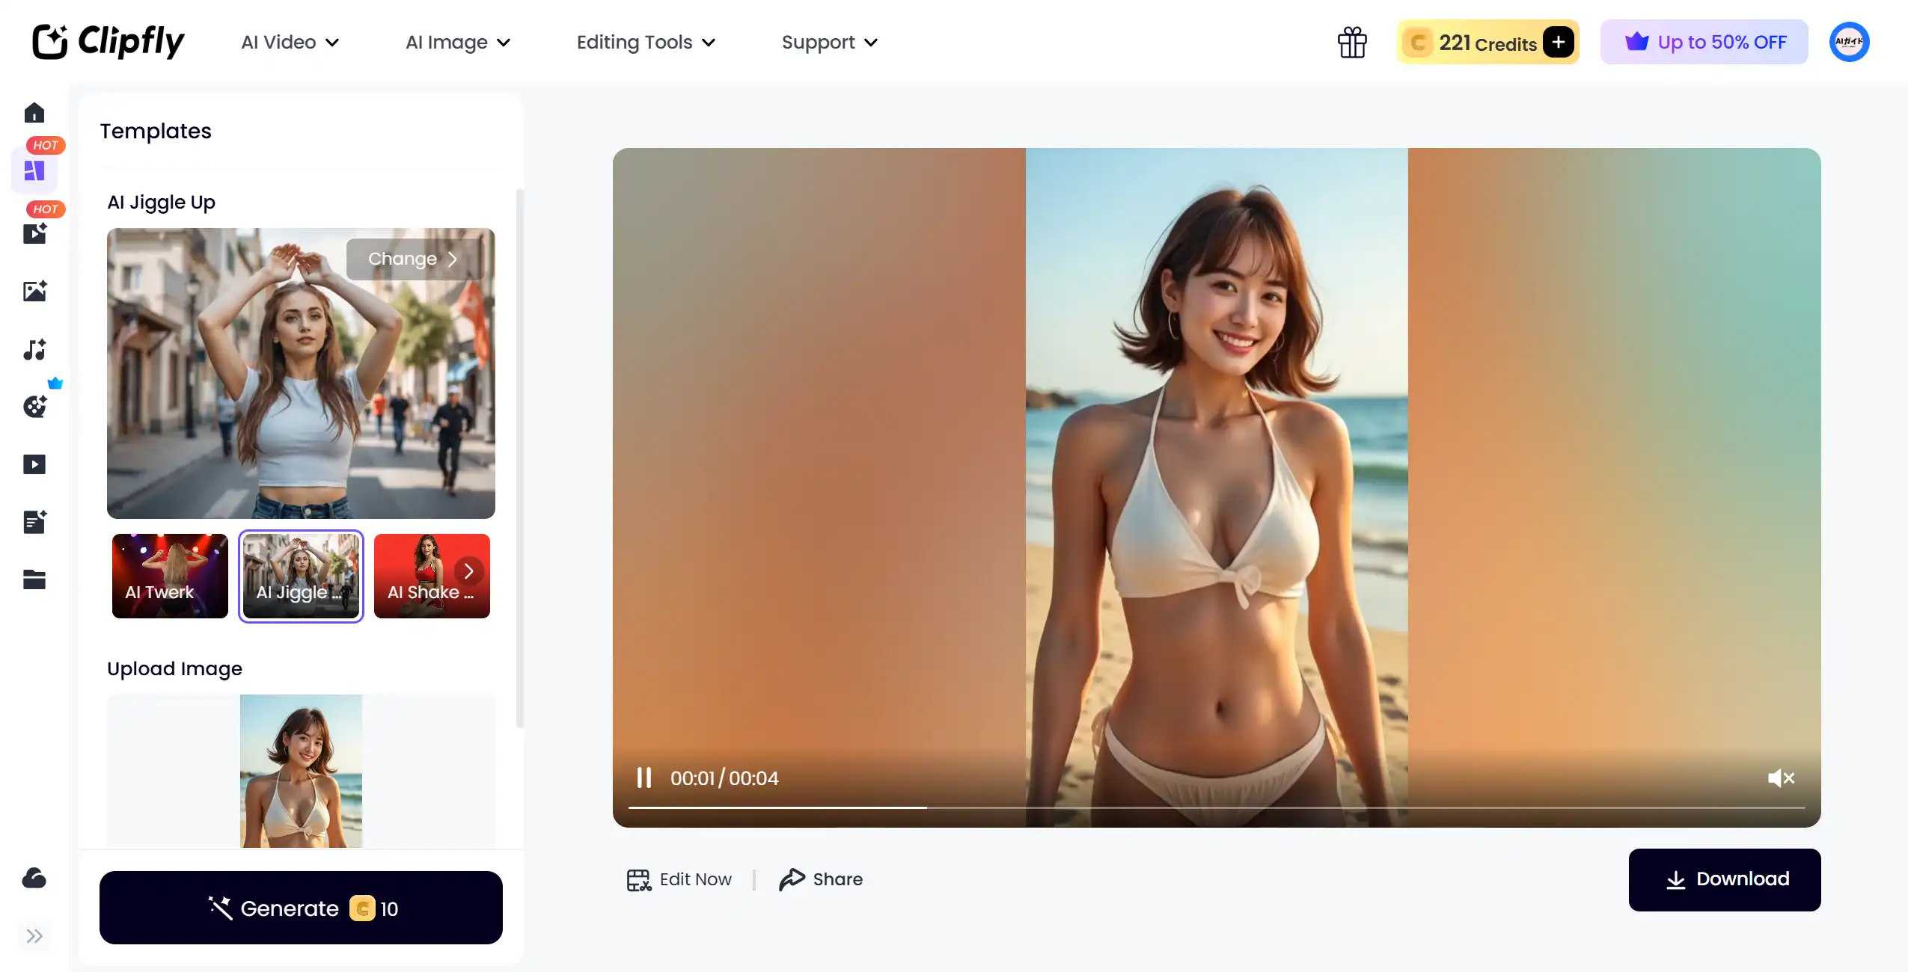Pause the playing video
Image resolution: width=1908 pixels, height=972 pixels.
click(644, 778)
